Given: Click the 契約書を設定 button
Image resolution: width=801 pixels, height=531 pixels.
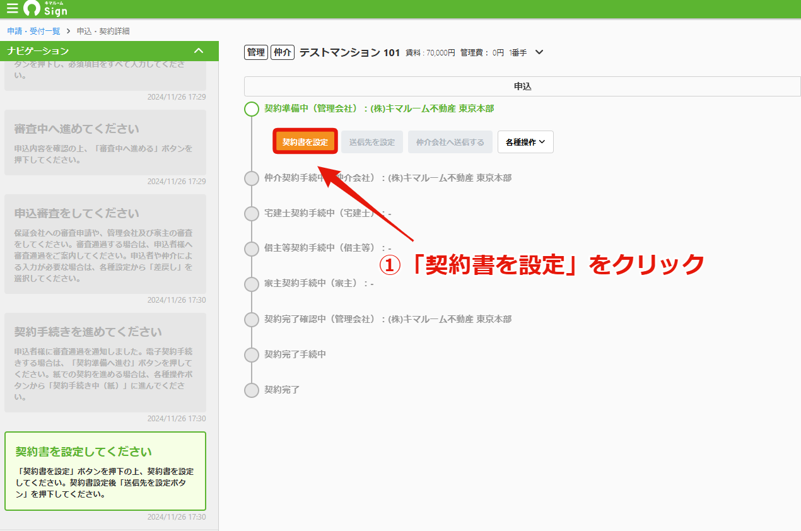Looking at the screenshot, I should tap(305, 142).
